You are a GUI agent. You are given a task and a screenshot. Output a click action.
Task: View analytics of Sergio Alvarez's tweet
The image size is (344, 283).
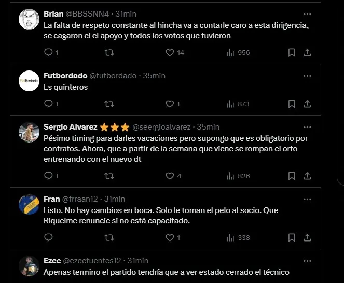pos(231,176)
